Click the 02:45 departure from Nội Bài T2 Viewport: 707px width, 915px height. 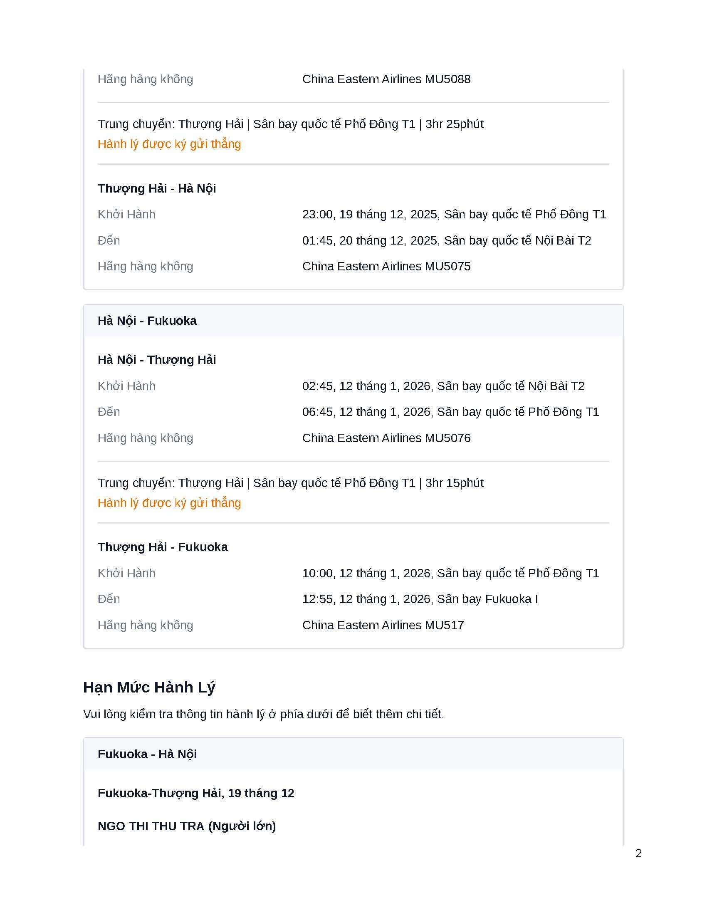[x=443, y=386]
